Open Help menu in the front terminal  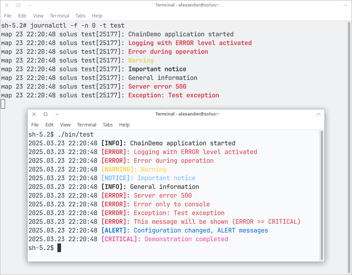[124, 125]
